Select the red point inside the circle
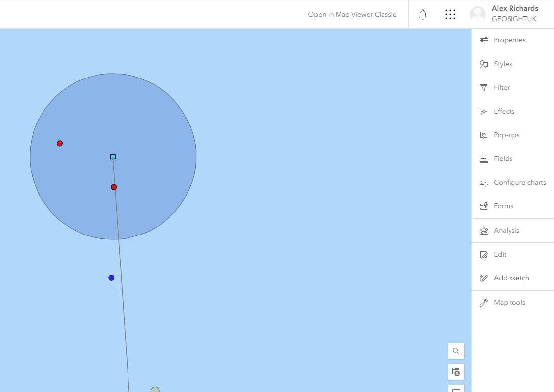 [x=114, y=187]
